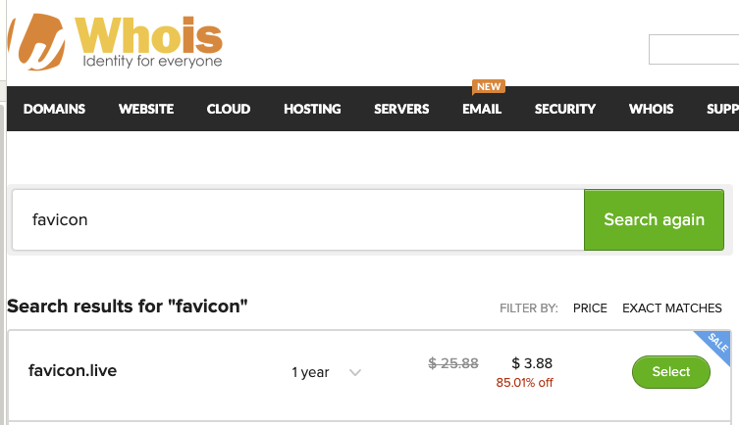This screenshot has width=739, height=425.
Task: Open the Website menu
Action: [146, 109]
